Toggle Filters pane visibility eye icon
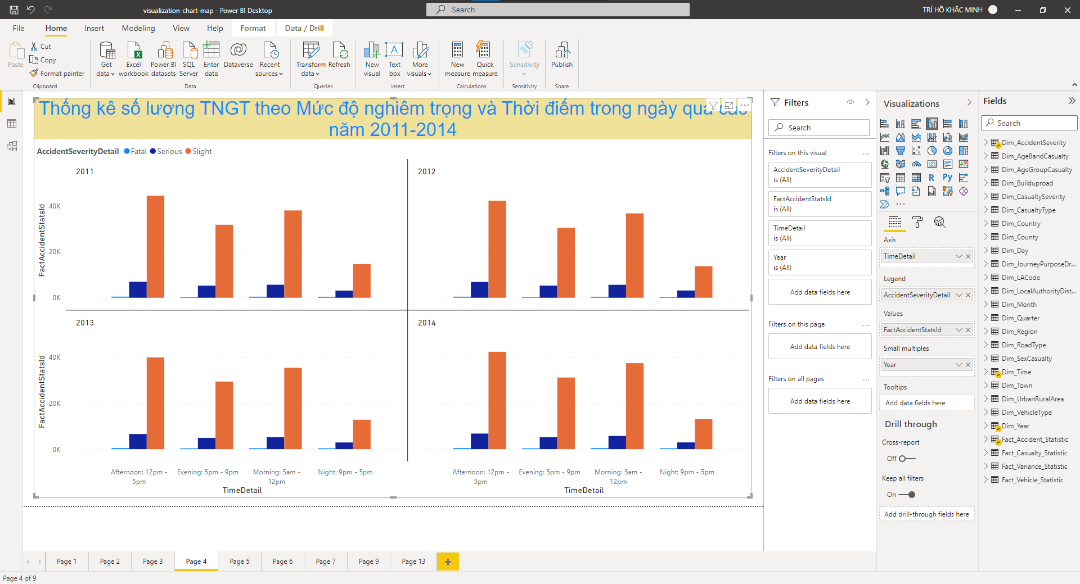 pos(850,102)
